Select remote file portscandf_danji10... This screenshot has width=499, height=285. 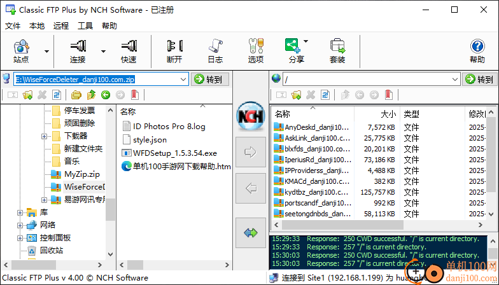318,204
